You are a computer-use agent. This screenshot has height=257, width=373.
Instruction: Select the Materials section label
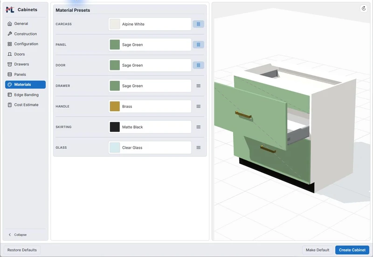[22, 84]
